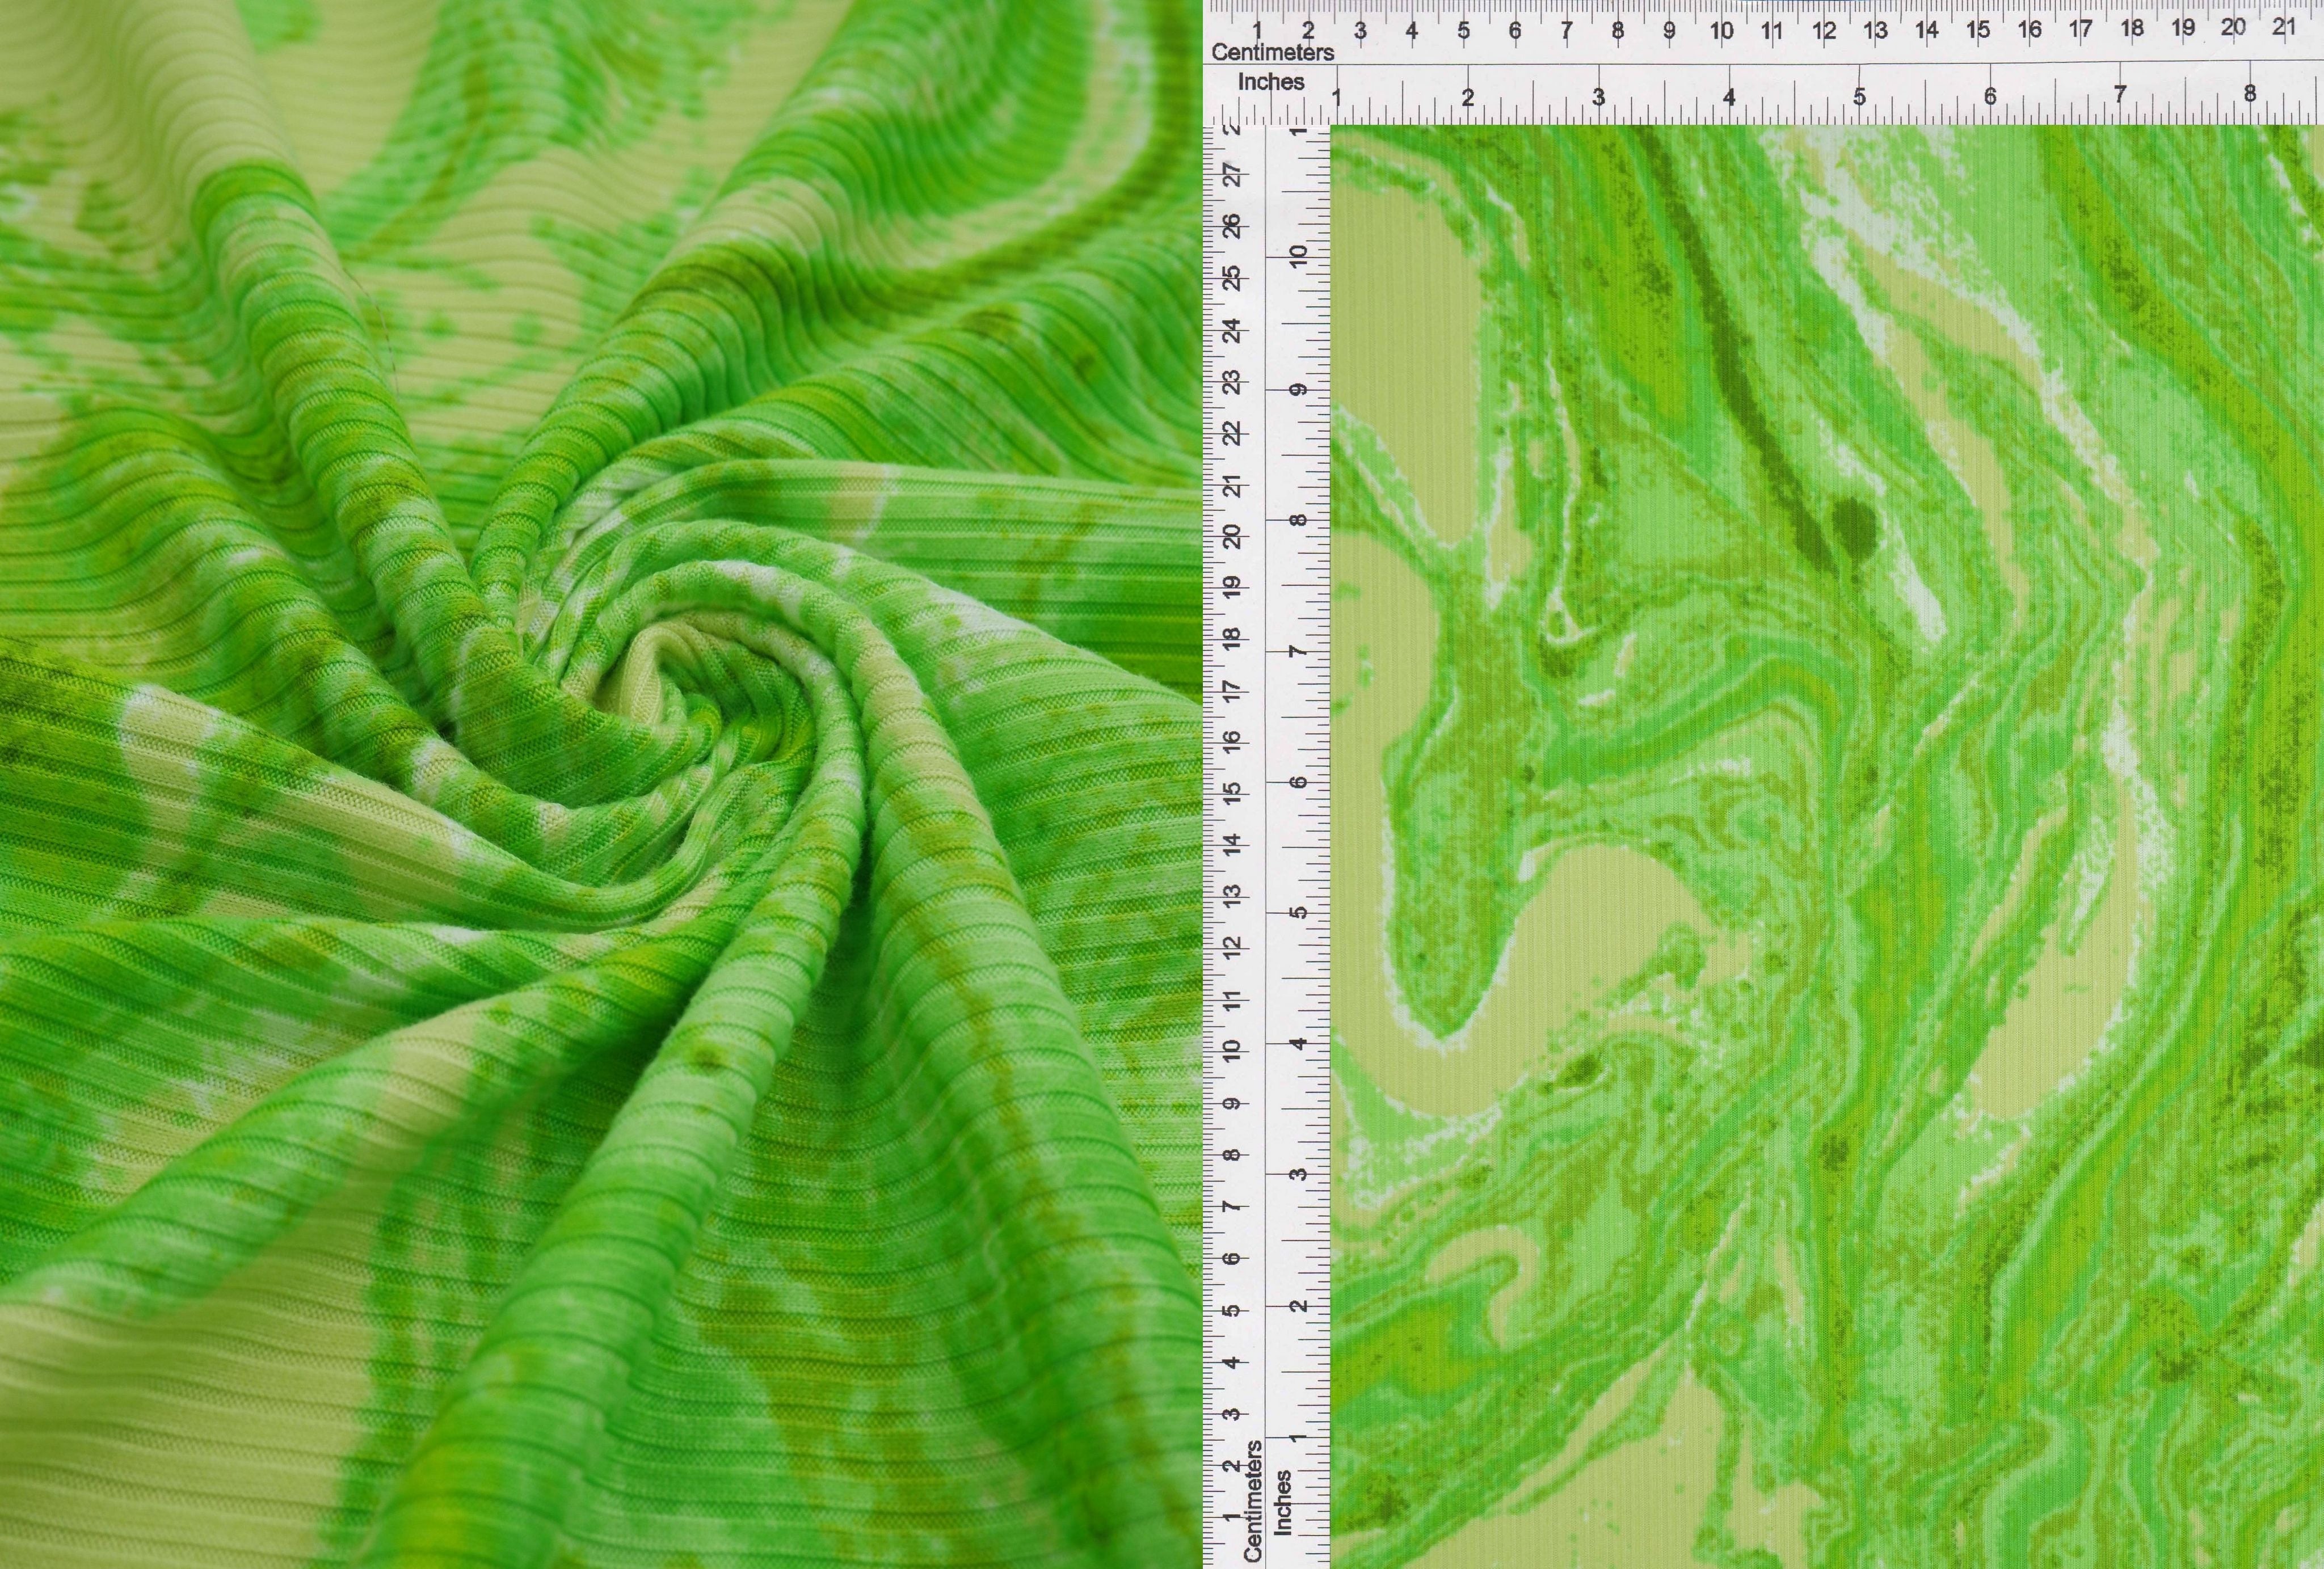
Task: Click the 6 inch mark on top ruler
Action: [x=1989, y=97]
